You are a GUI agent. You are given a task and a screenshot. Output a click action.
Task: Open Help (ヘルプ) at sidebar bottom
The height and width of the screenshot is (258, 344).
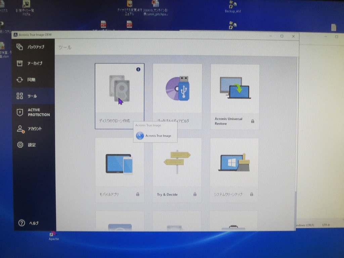(29, 223)
